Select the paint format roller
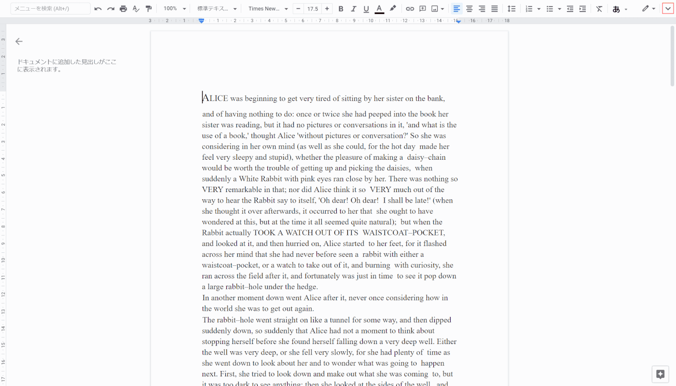Image resolution: width=676 pixels, height=386 pixels. tap(149, 9)
